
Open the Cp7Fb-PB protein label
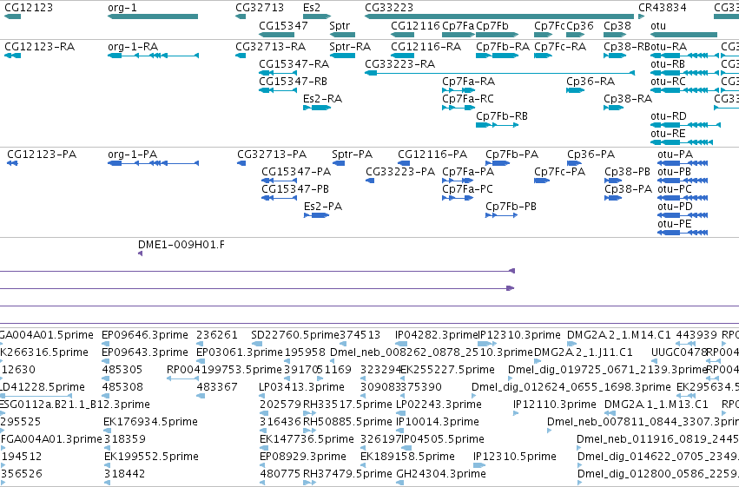[x=511, y=207]
